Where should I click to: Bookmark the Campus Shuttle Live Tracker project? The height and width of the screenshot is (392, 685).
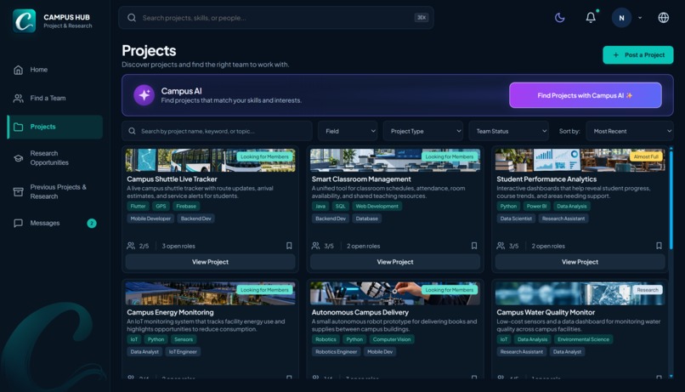pyautogui.click(x=289, y=246)
